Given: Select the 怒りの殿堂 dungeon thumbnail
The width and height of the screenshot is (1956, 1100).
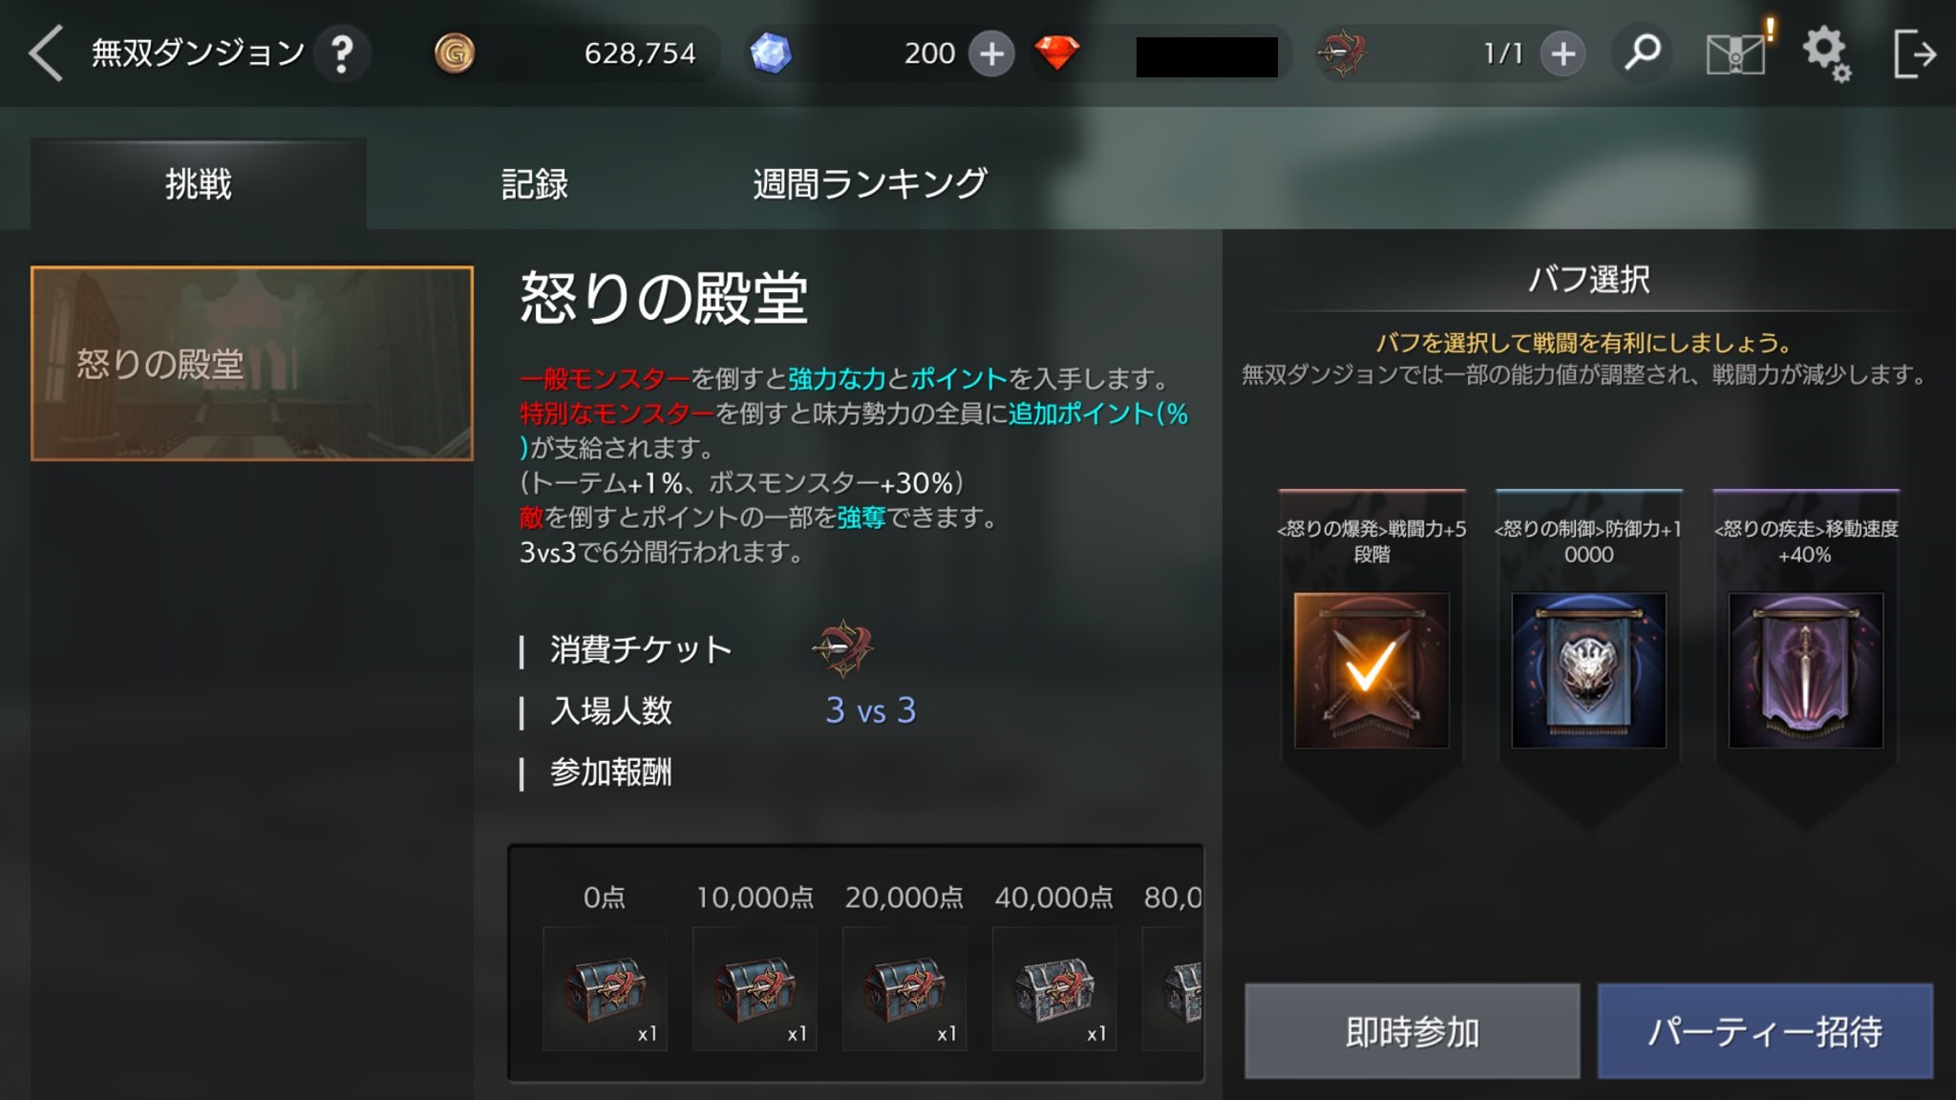Looking at the screenshot, I should (252, 363).
